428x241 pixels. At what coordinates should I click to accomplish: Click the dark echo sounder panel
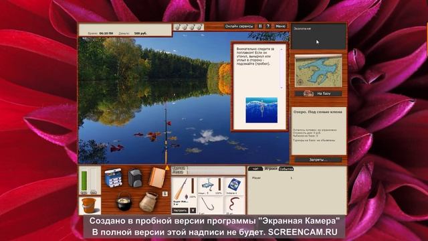319,36
